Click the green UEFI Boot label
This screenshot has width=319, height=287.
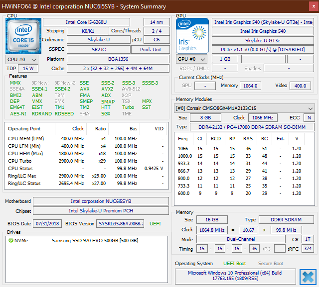(235, 264)
